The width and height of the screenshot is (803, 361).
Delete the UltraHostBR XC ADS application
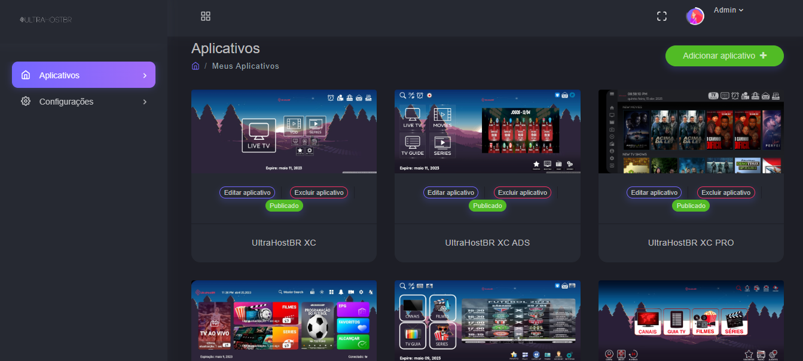pos(522,192)
